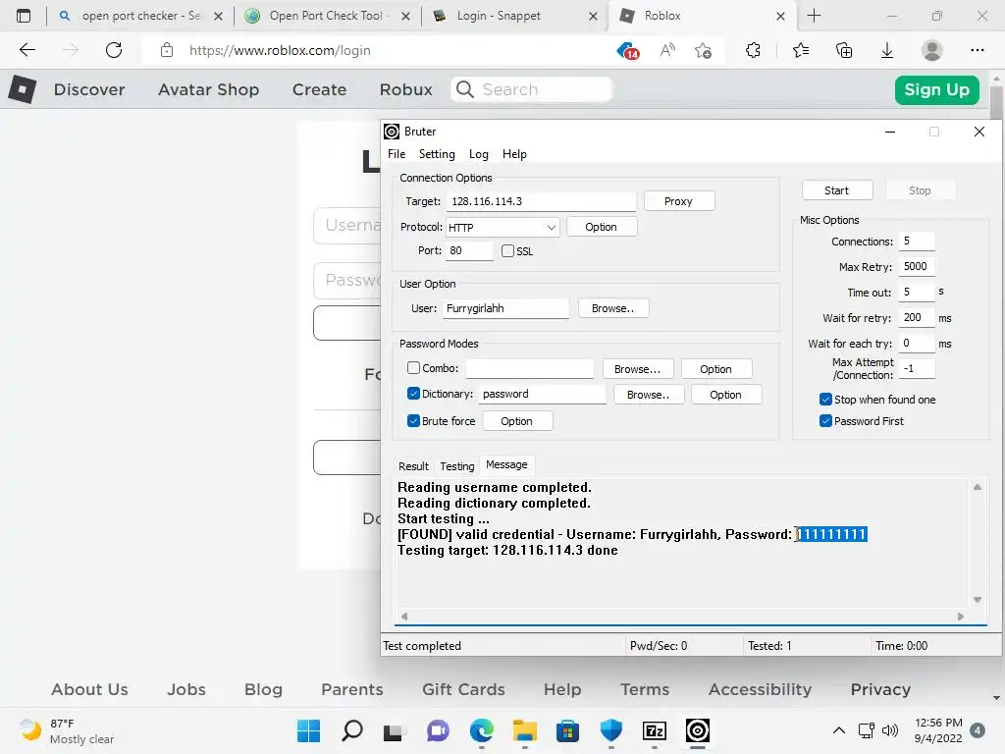1005x754 pixels.
Task: Open the Chat icon on taskbar
Action: (x=439, y=730)
